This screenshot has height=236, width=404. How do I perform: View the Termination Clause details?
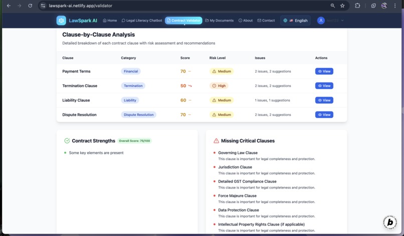(x=324, y=86)
